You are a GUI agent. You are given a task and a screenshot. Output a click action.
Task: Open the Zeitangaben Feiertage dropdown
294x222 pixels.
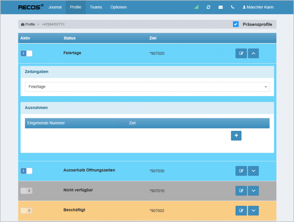click(147, 87)
